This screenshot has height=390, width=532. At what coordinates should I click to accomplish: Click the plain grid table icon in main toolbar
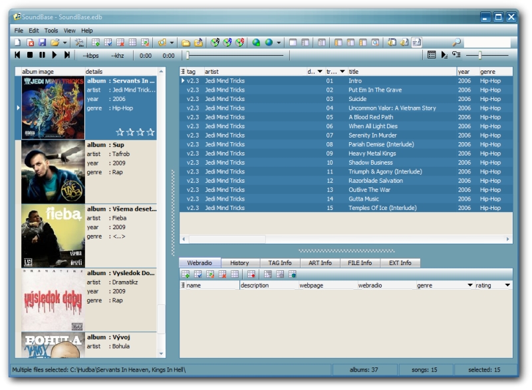pyautogui.click(x=132, y=43)
